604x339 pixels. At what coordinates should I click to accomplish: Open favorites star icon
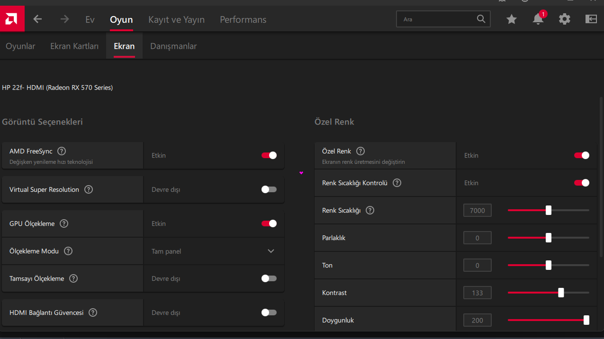(x=512, y=19)
